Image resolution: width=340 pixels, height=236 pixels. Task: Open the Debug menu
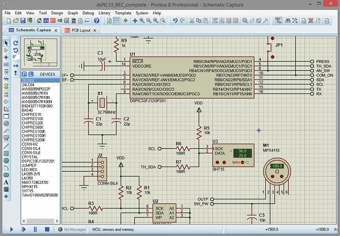88,13
